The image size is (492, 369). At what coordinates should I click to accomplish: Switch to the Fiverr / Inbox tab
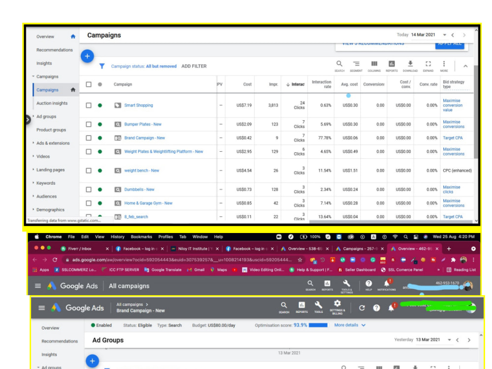pos(84,249)
